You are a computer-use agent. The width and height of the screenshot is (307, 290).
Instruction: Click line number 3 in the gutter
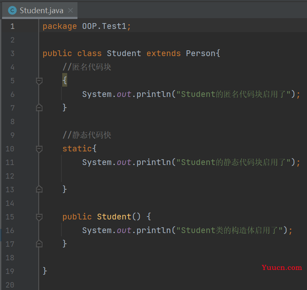12,54
